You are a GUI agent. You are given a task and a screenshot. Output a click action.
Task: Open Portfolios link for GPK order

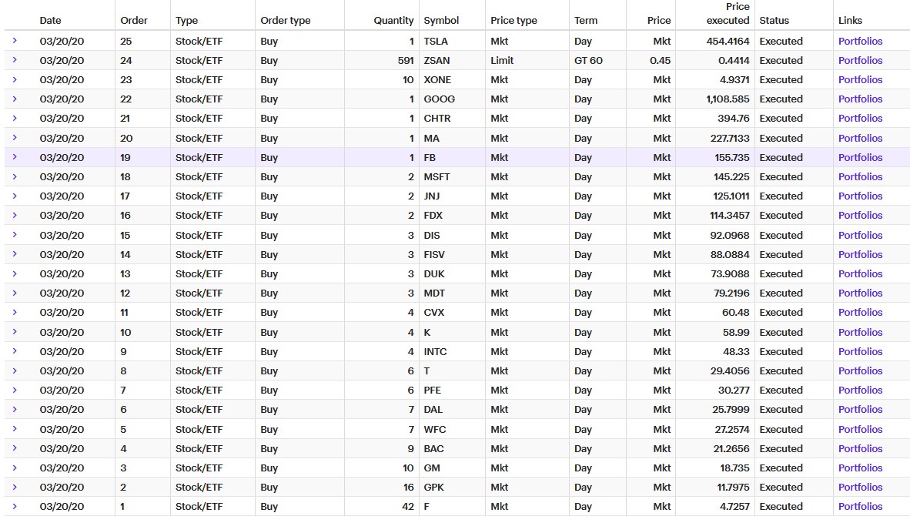(x=860, y=487)
